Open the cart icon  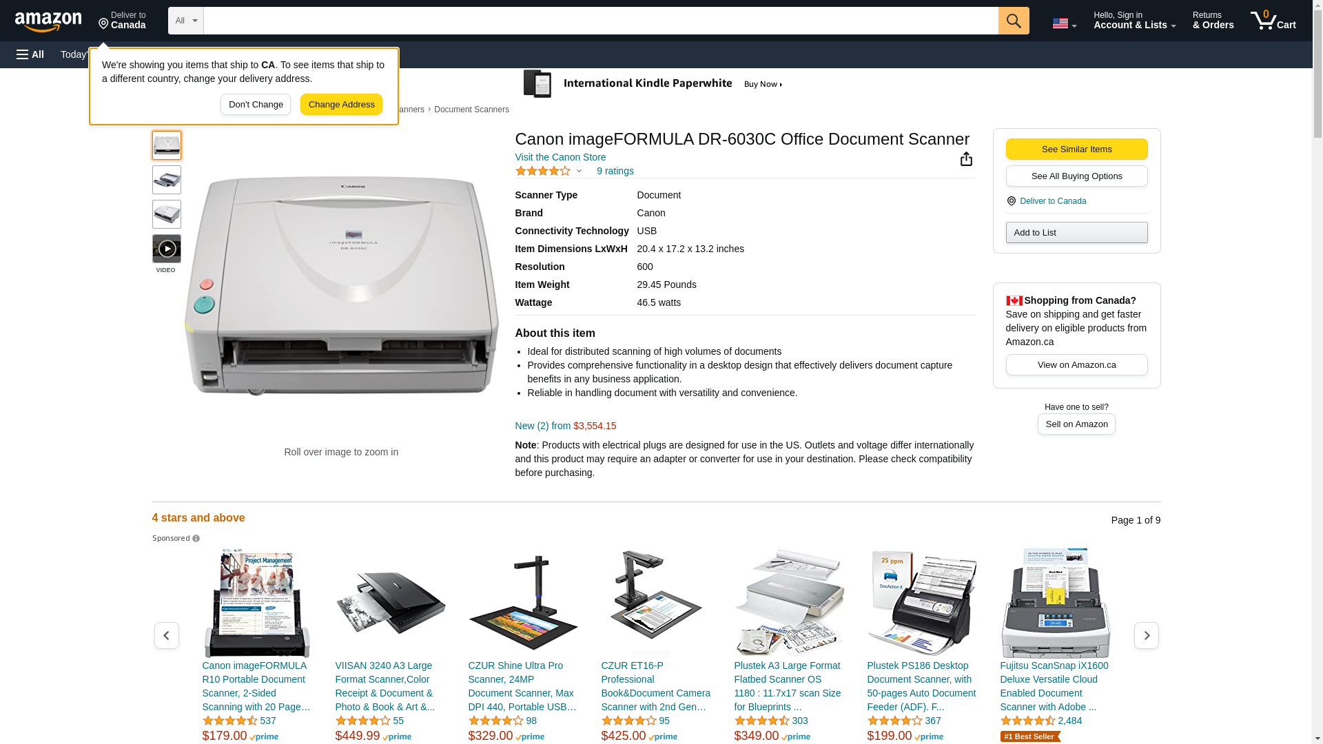(x=1273, y=21)
